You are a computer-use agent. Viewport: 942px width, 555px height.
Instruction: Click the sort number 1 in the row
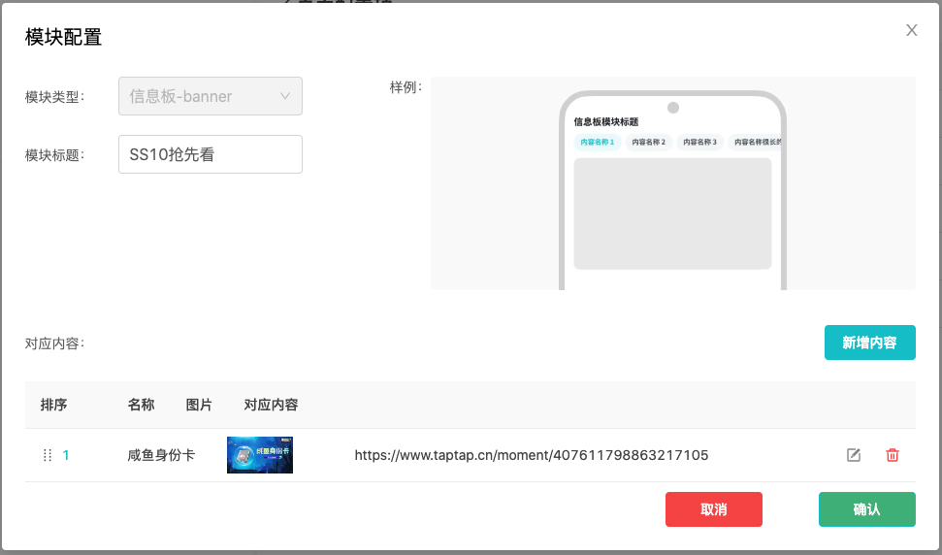[x=66, y=455]
